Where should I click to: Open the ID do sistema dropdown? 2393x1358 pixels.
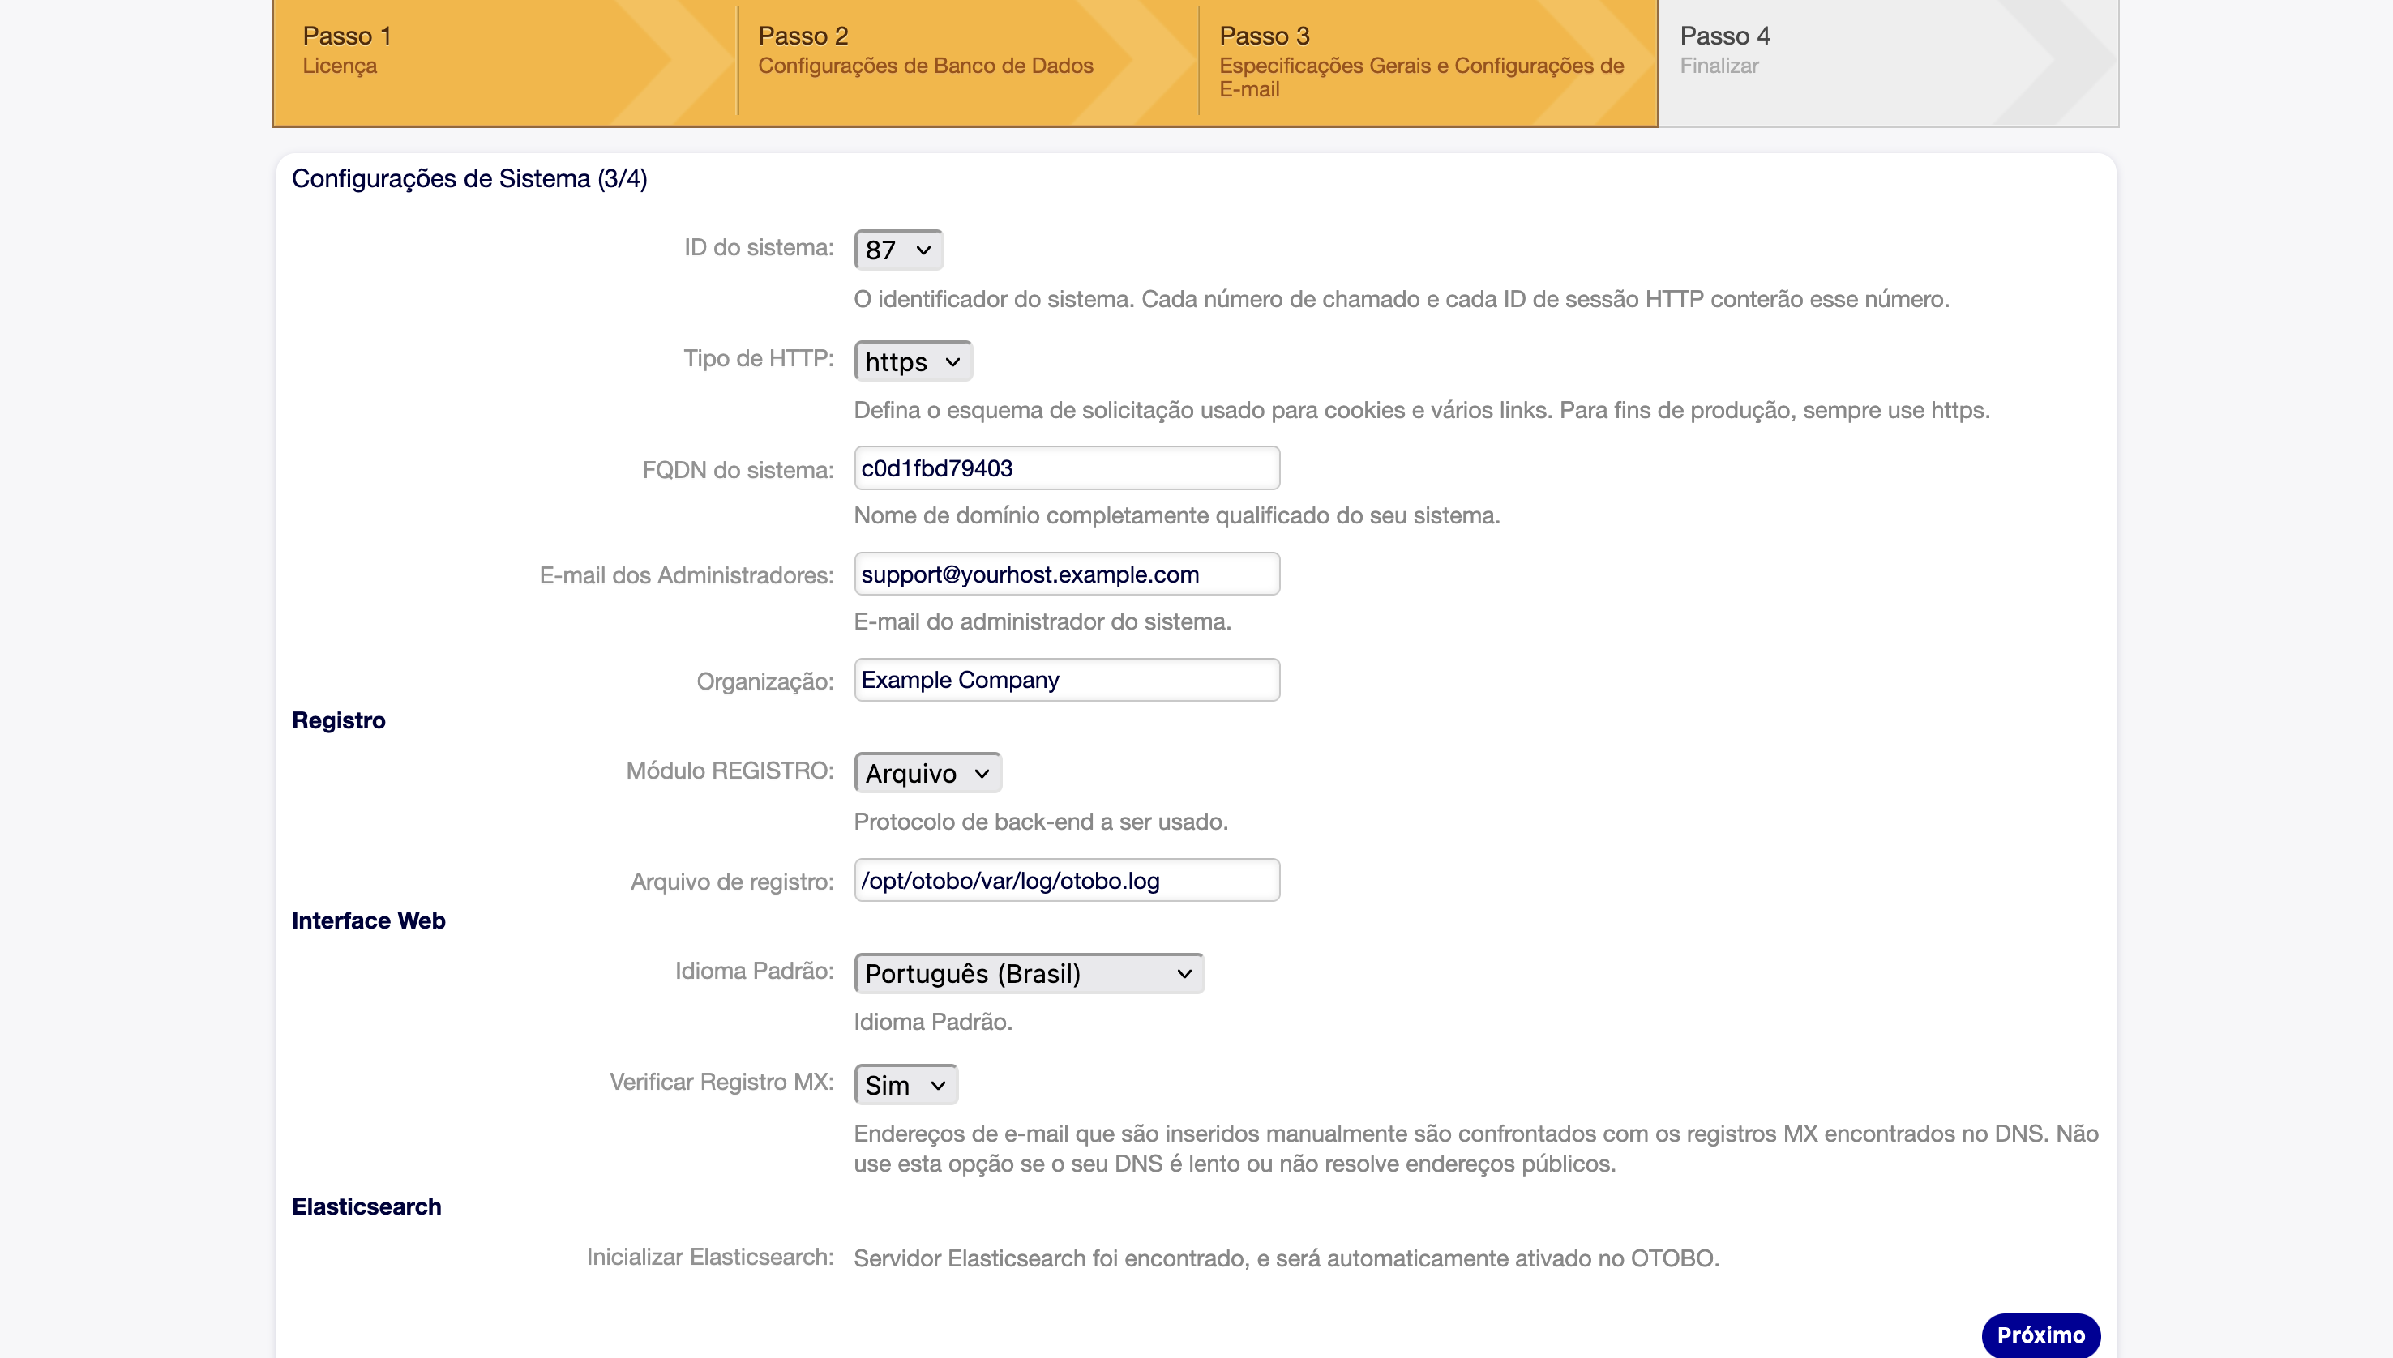897,250
